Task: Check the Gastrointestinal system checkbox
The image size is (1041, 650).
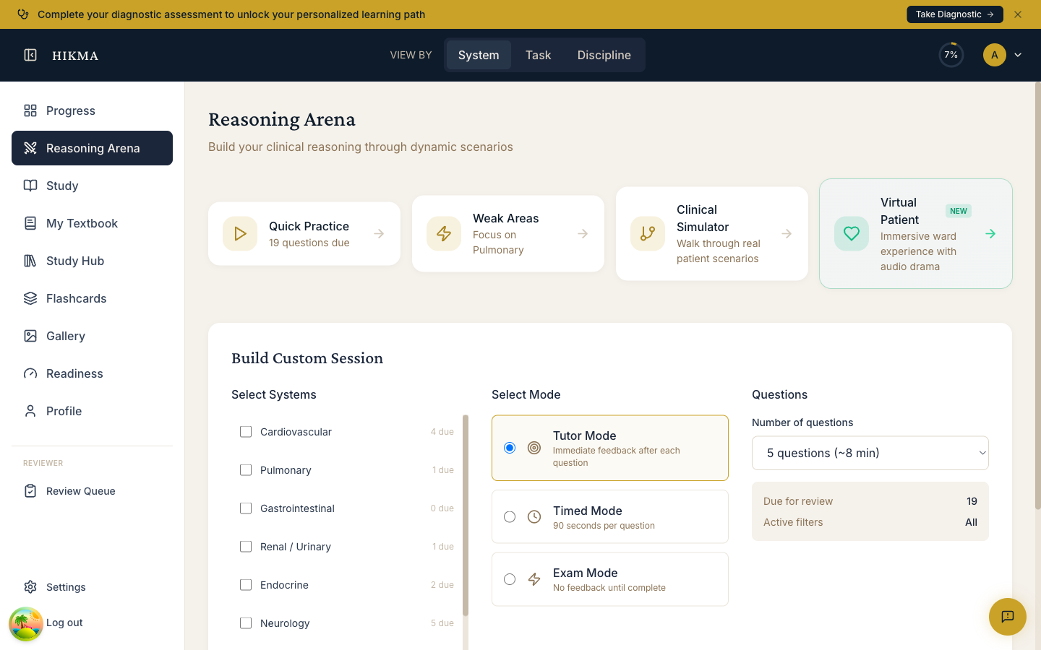Action: tap(246, 508)
